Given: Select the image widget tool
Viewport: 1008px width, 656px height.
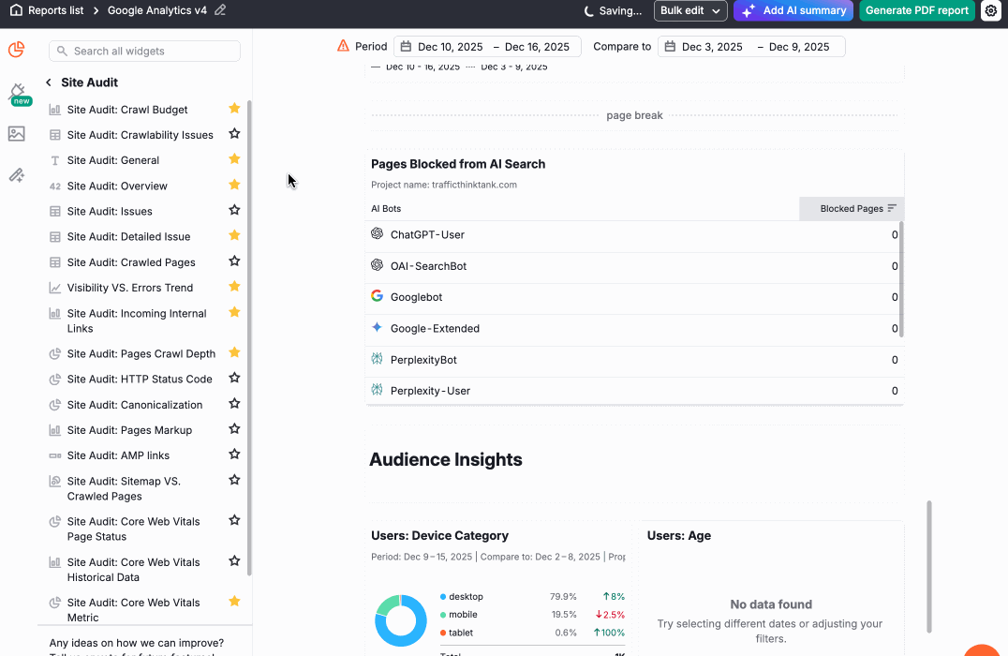Looking at the screenshot, I should [x=16, y=134].
